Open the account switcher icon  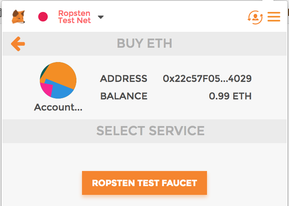[255, 17]
